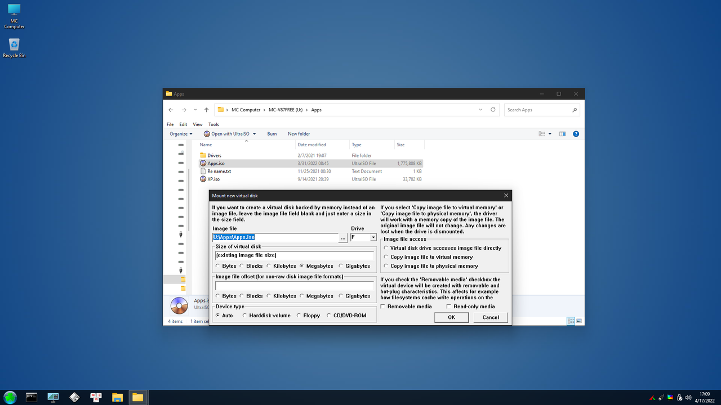721x405 pixels.
Task: Open the view options dropdown arrow
Action: coord(550,134)
